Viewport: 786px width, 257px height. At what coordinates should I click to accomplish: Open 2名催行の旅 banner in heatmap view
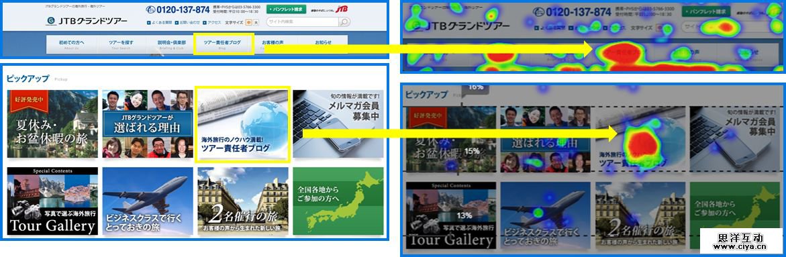click(640, 215)
